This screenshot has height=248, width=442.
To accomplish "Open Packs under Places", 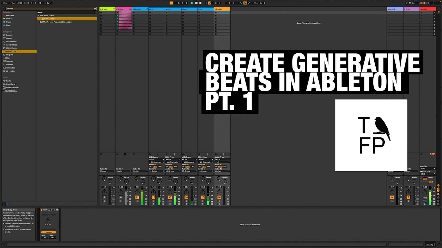I will [8, 81].
